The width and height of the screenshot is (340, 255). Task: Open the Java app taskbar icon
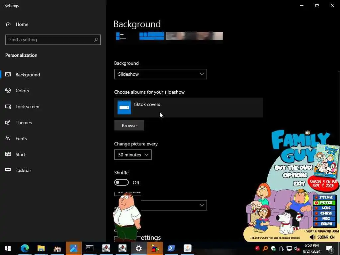(x=187, y=248)
